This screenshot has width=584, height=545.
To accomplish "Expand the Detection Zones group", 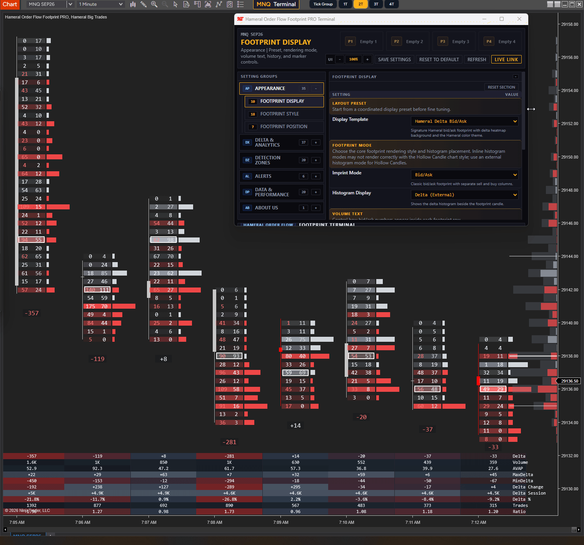I will pyautogui.click(x=316, y=160).
